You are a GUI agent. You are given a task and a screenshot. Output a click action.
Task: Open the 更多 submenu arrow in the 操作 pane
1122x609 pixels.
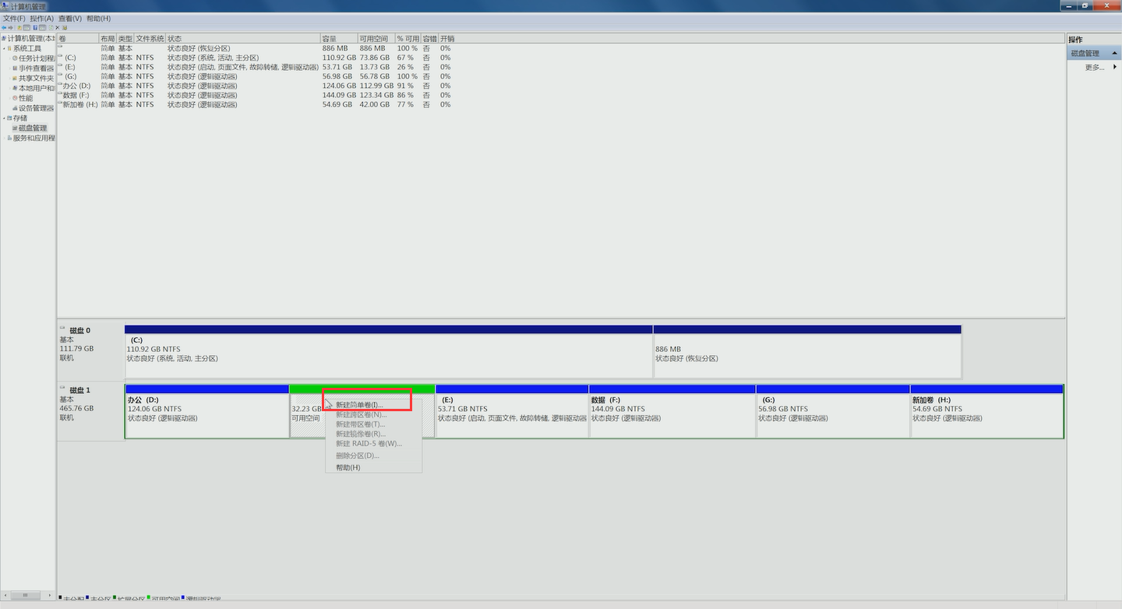pyautogui.click(x=1115, y=67)
